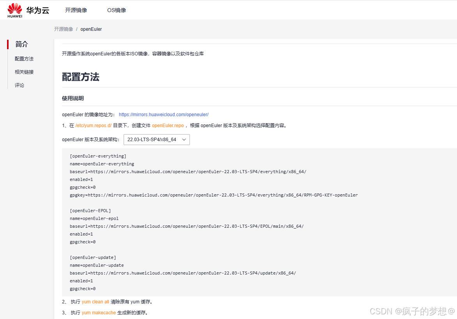The image size is (457, 319).
Task: Click the Huawei Cloud logo
Action: (x=28, y=10)
